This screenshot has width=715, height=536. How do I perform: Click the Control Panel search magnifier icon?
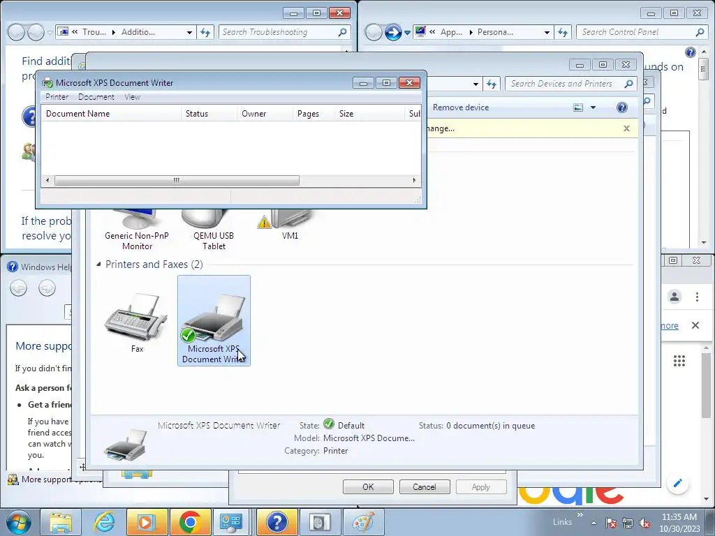click(700, 32)
